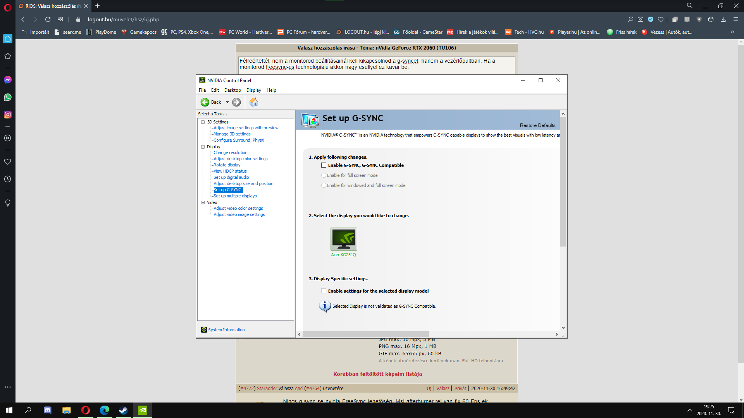Click Opera snapshot camera icon
Image resolution: width=744 pixels, height=418 pixels.
pos(641,19)
